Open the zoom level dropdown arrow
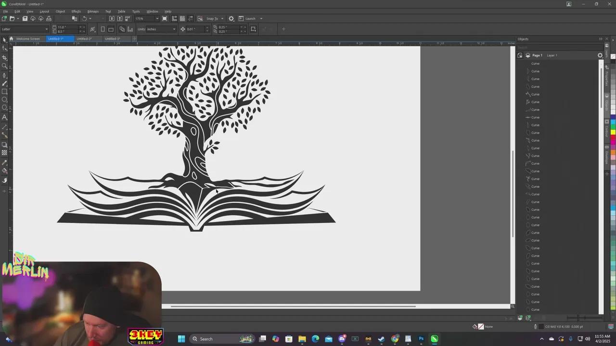 [157, 19]
